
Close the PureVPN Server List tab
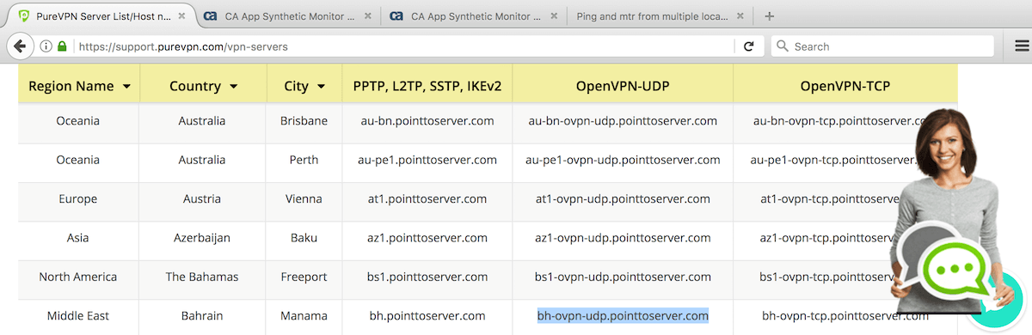tap(181, 15)
